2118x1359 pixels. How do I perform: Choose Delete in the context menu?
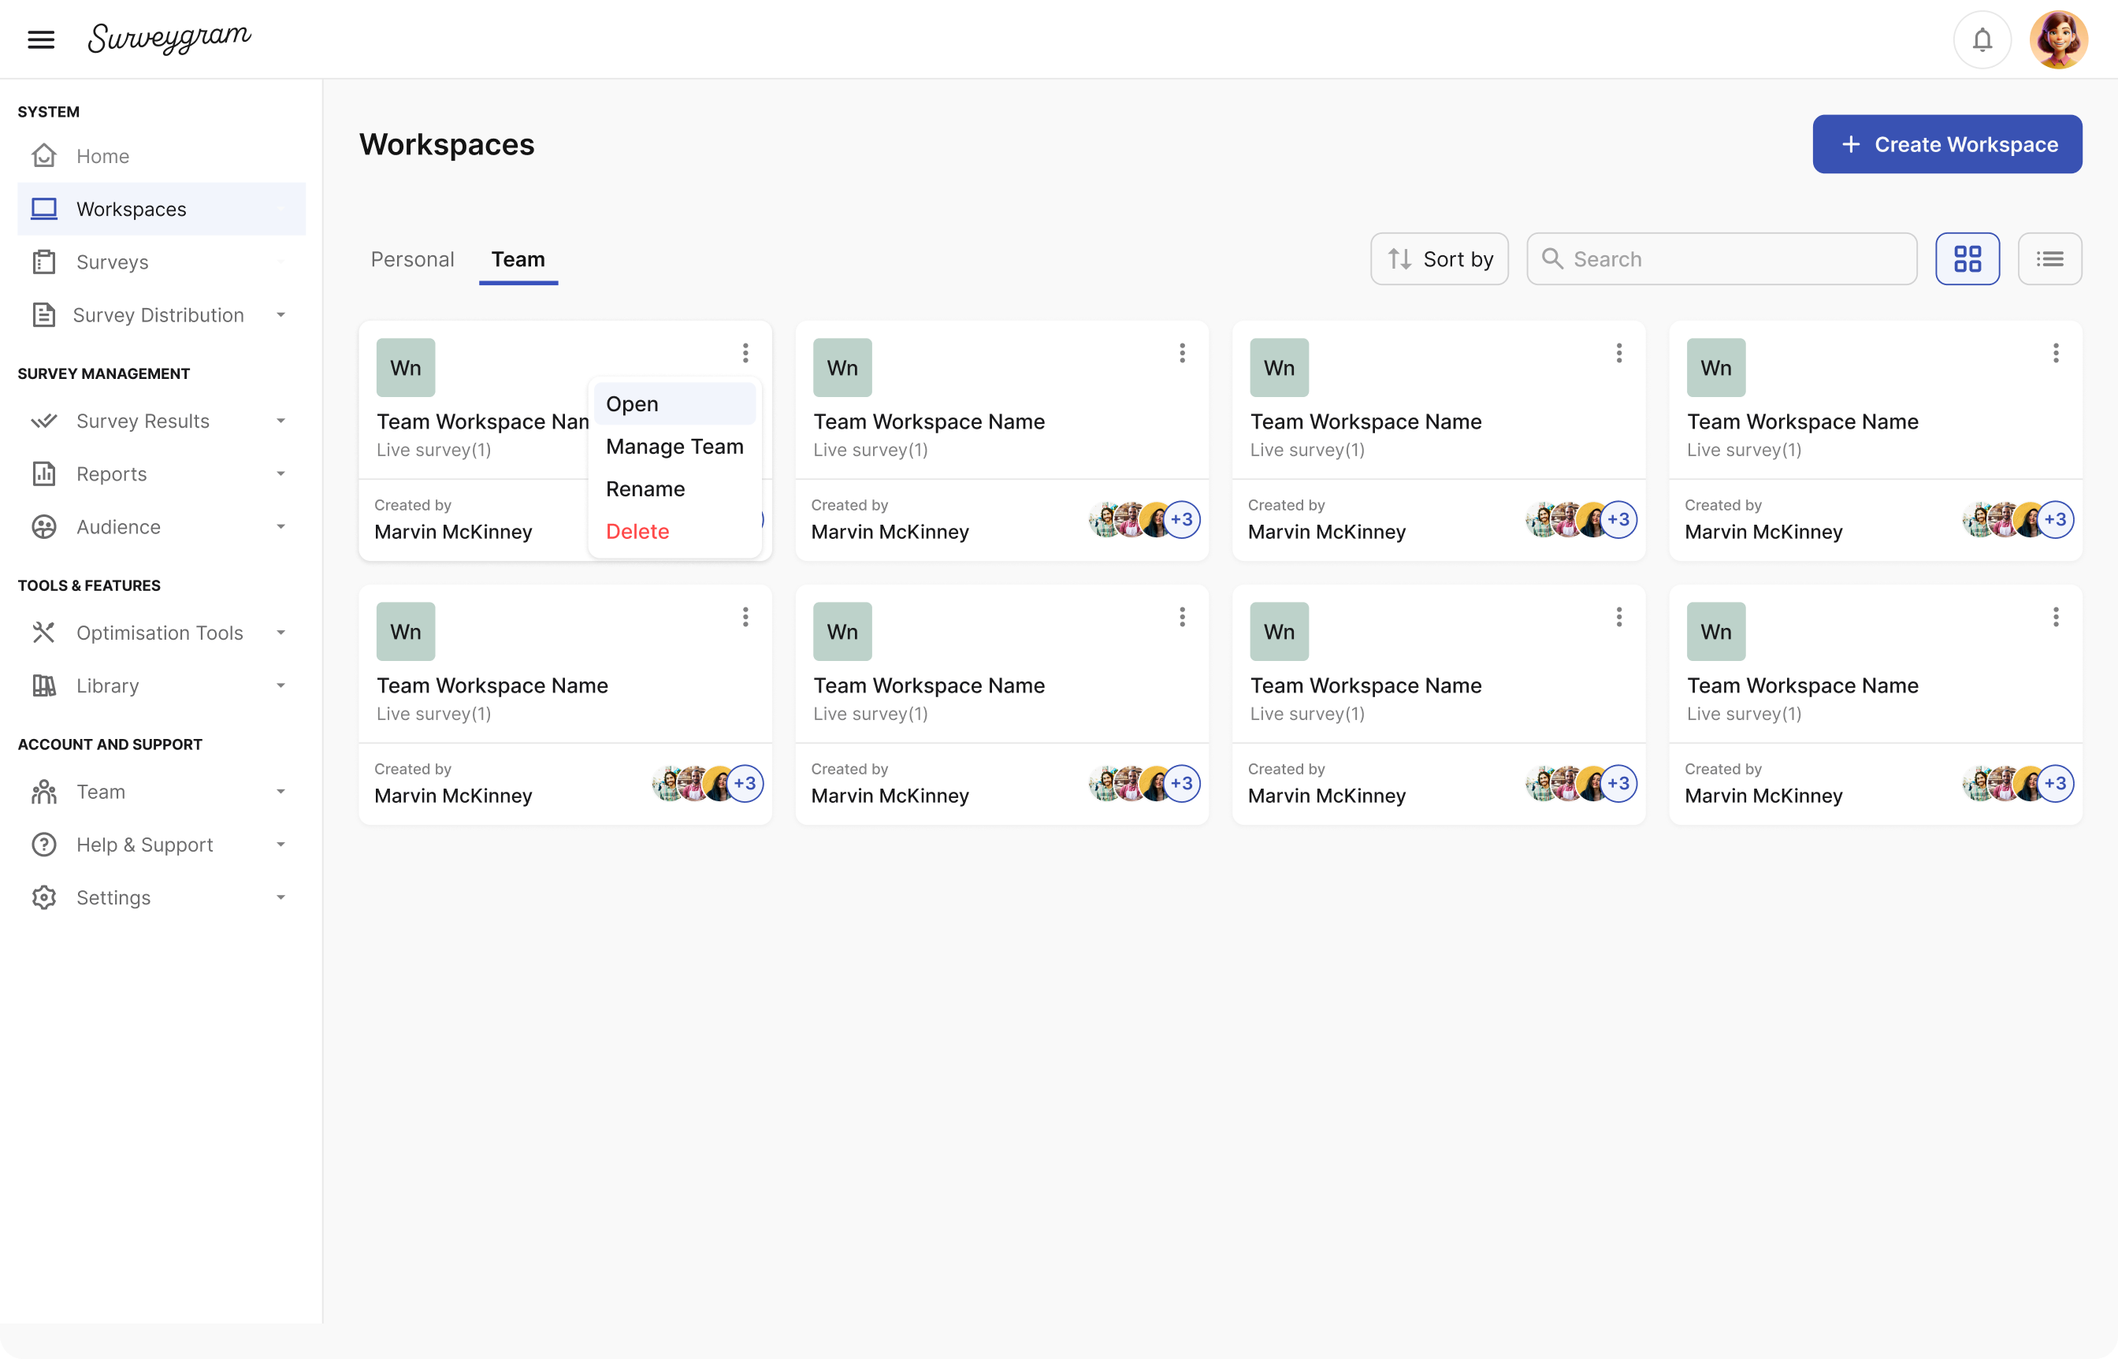(637, 531)
